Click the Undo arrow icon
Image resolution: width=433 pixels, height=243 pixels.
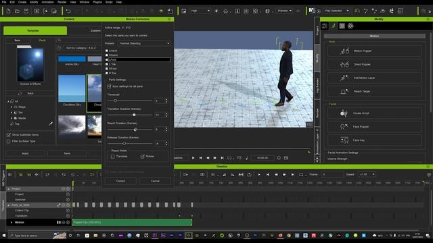pos(68,11)
